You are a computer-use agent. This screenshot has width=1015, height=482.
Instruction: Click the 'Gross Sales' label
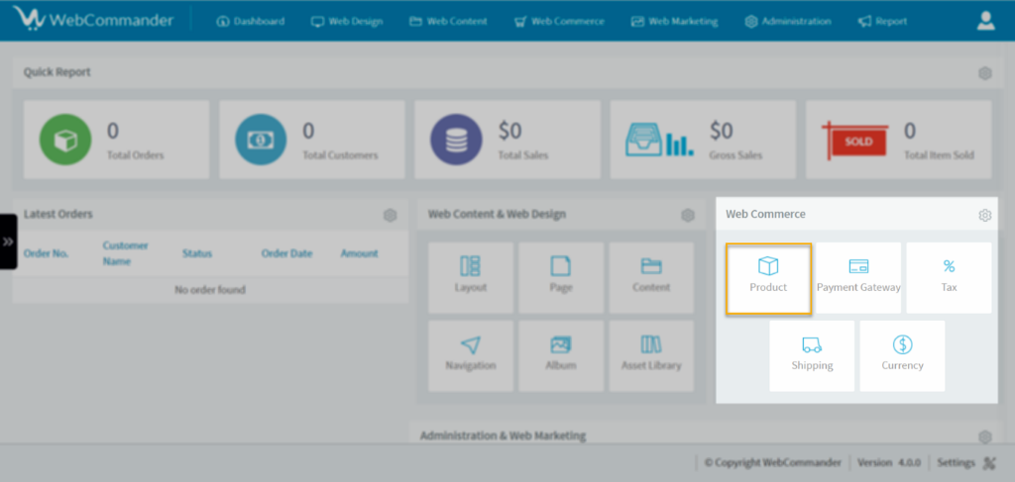coord(735,155)
